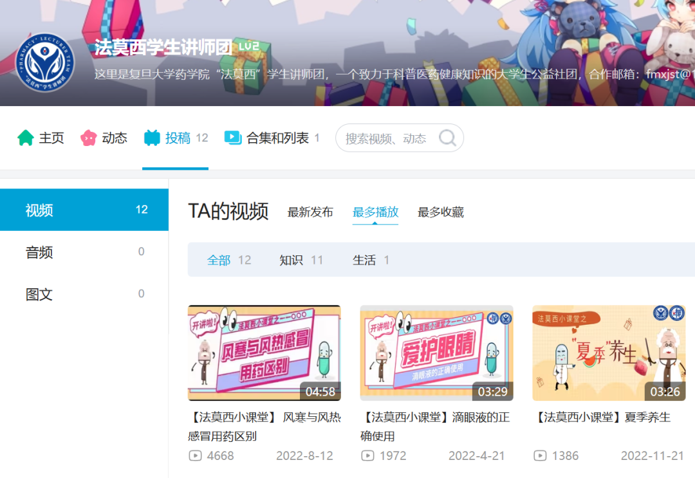Click the LV2 level badge
The height and width of the screenshot is (478, 695).
click(x=248, y=46)
